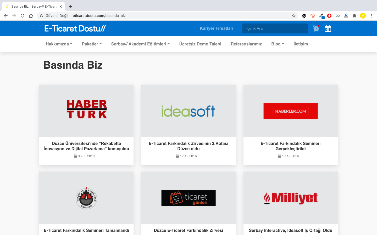377x235 pixels.
Task: Open the Habertürk logo thumbnail
Action: click(86, 111)
